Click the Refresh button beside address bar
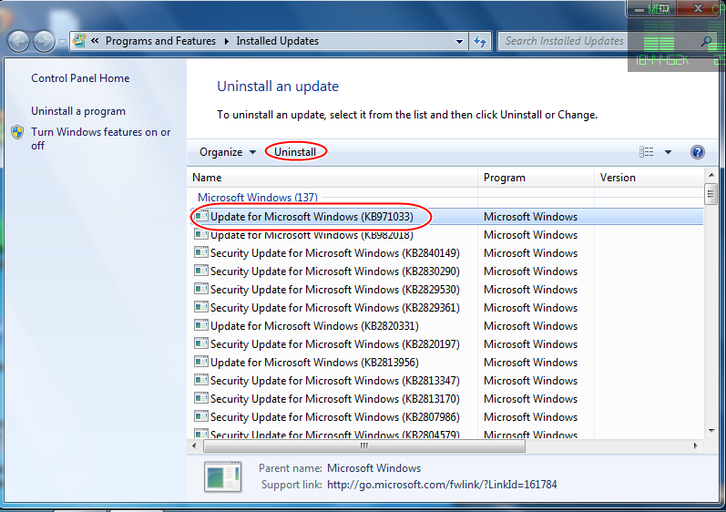This screenshot has width=726, height=512. click(x=480, y=41)
